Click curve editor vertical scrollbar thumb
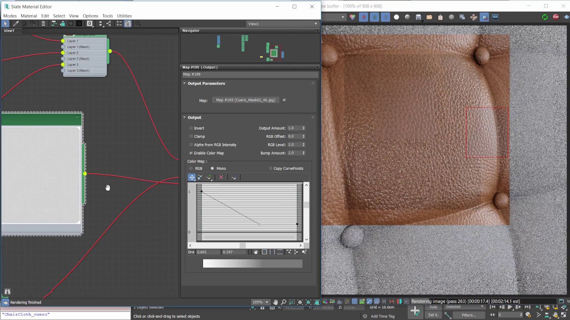 point(306,205)
